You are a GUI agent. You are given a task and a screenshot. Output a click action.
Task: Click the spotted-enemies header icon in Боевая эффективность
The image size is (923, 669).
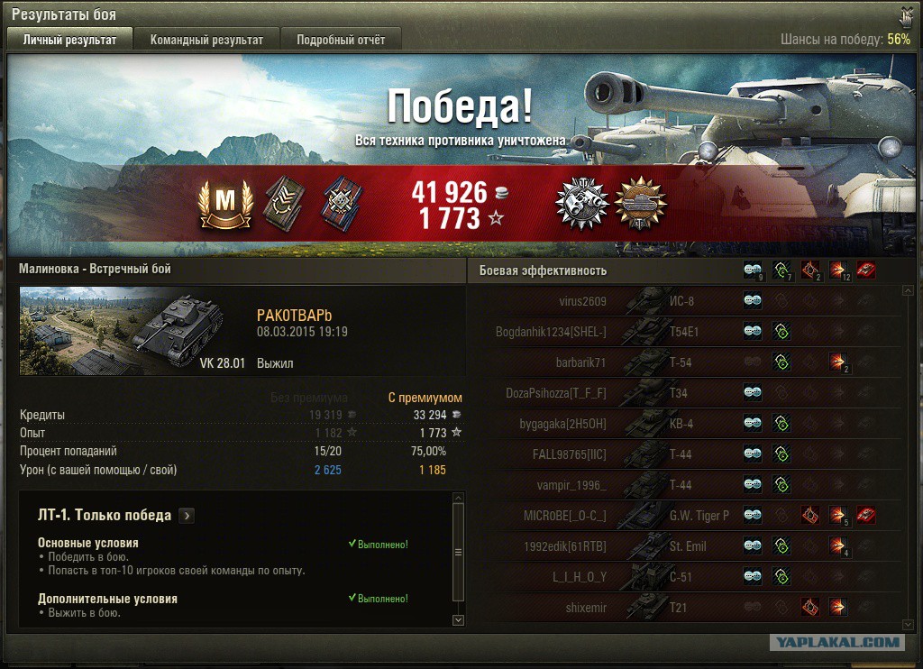pos(753,270)
